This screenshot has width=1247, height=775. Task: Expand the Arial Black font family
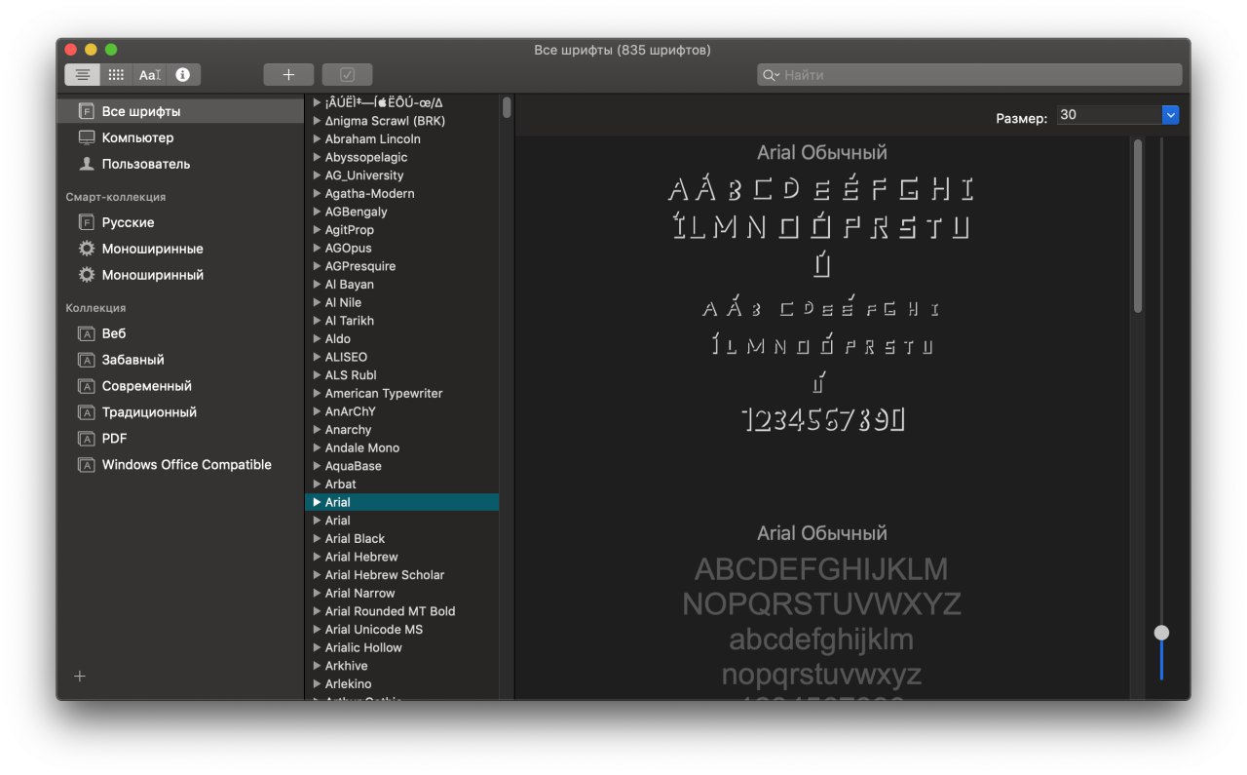pos(317,539)
